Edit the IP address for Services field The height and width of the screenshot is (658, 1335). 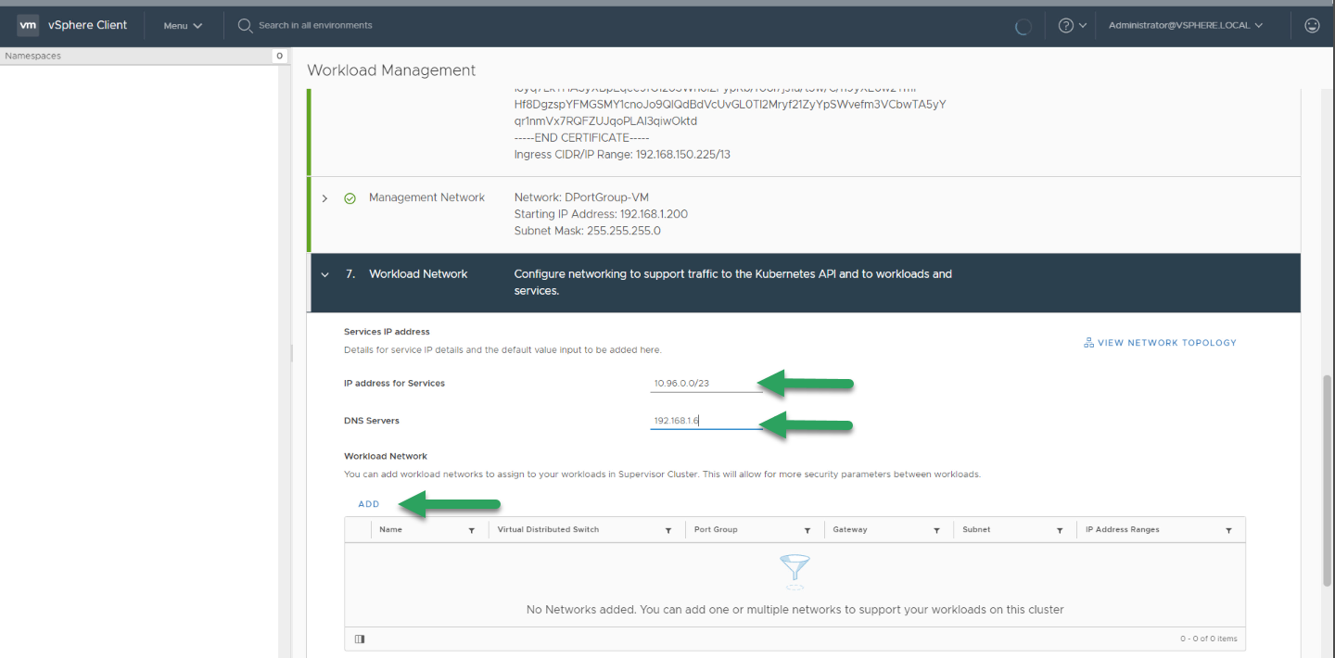[706, 383]
